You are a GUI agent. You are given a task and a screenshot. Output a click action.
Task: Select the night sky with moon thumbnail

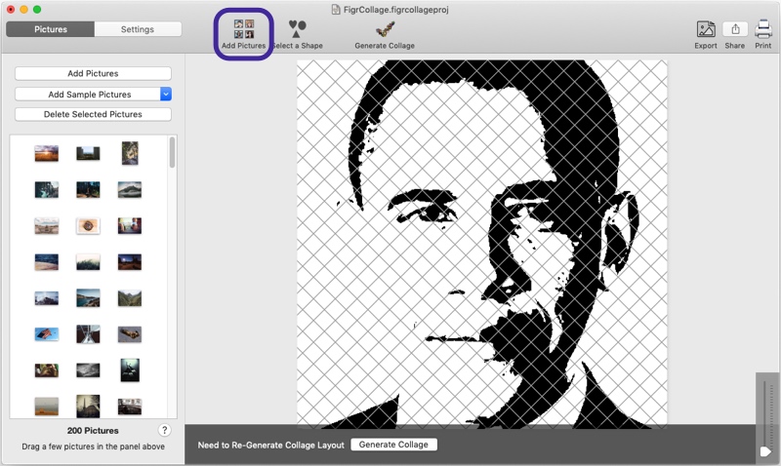pyautogui.click(x=130, y=261)
